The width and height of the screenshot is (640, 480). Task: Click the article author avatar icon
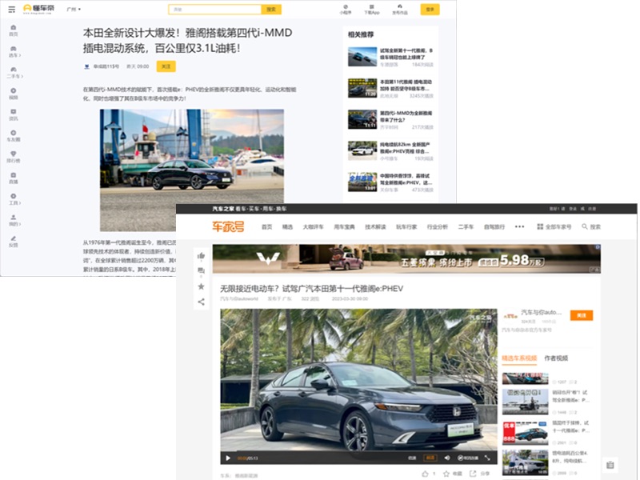pos(86,66)
